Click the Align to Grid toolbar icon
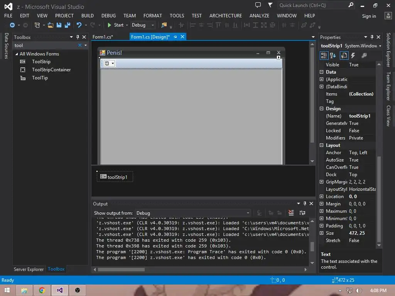The image size is (395, 296). [x=181, y=25]
